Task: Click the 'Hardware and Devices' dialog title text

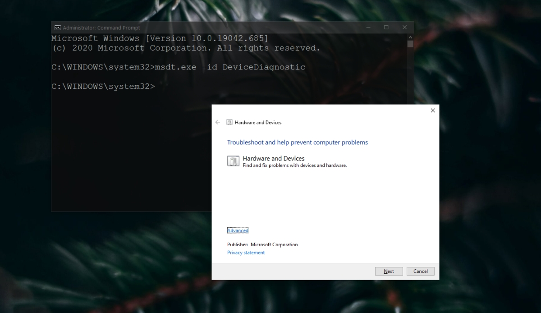Action: pyautogui.click(x=258, y=122)
